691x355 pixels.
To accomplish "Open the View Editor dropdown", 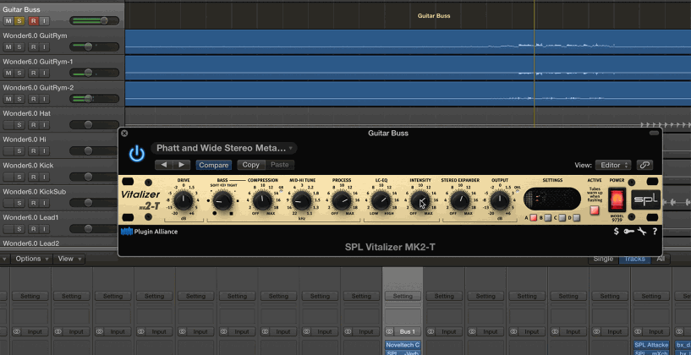I will (613, 165).
